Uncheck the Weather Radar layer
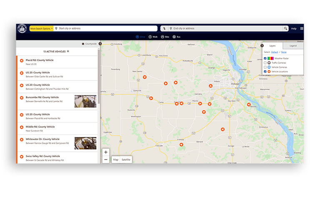Viewport: 320px width, 200px height. pyautogui.click(x=265, y=58)
